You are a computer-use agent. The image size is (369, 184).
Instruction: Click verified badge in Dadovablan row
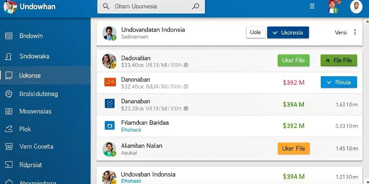186,65
